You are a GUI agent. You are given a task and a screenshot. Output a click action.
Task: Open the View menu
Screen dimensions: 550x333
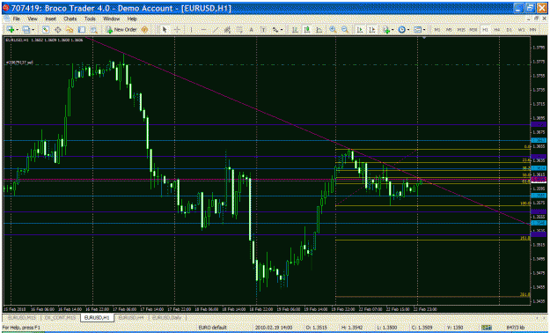click(x=33, y=18)
